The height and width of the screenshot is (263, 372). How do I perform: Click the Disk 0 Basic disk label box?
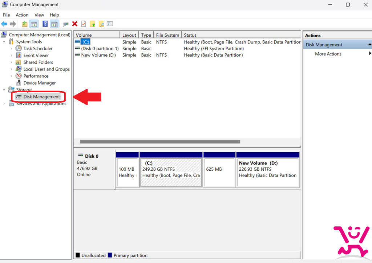tap(94, 169)
